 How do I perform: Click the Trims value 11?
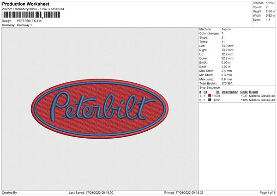(223, 42)
